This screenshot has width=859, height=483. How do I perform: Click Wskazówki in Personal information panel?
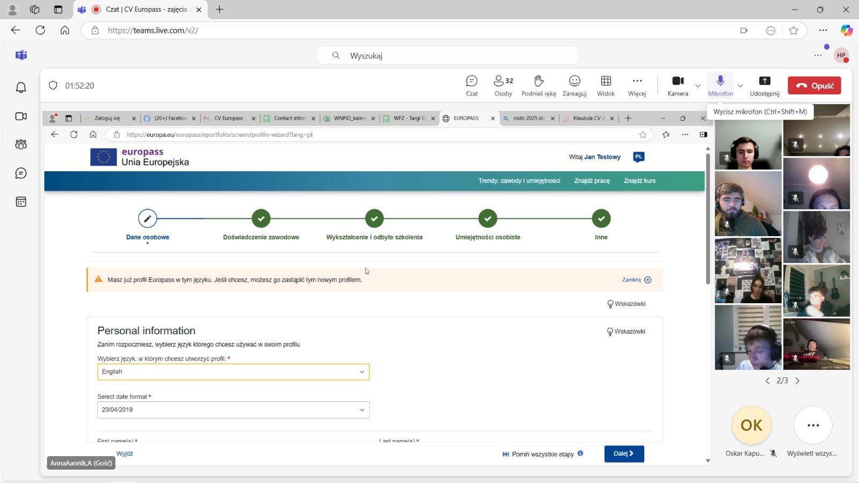coord(626,332)
